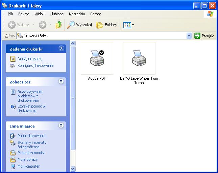Click the Adobe PDF label text
Image resolution: width=218 pixels, height=173 pixels.
(x=97, y=78)
